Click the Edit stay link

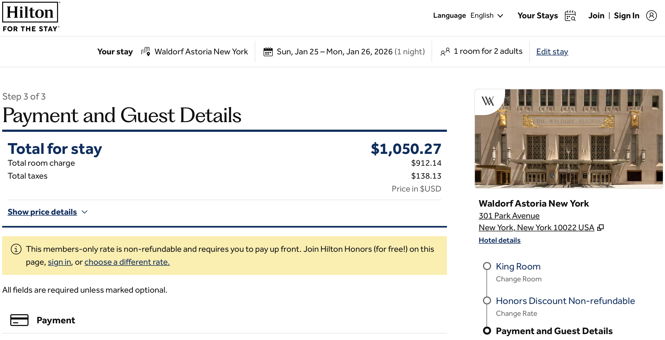(x=552, y=52)
